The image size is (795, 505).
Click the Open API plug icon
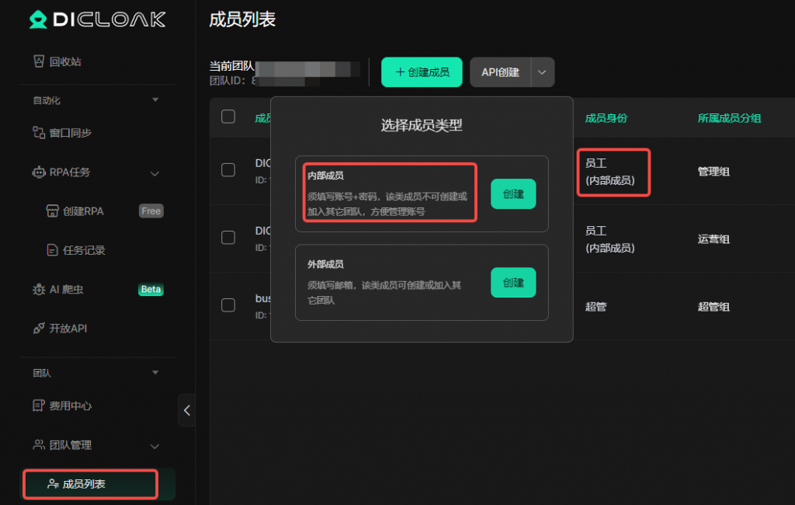pos(39,329)
